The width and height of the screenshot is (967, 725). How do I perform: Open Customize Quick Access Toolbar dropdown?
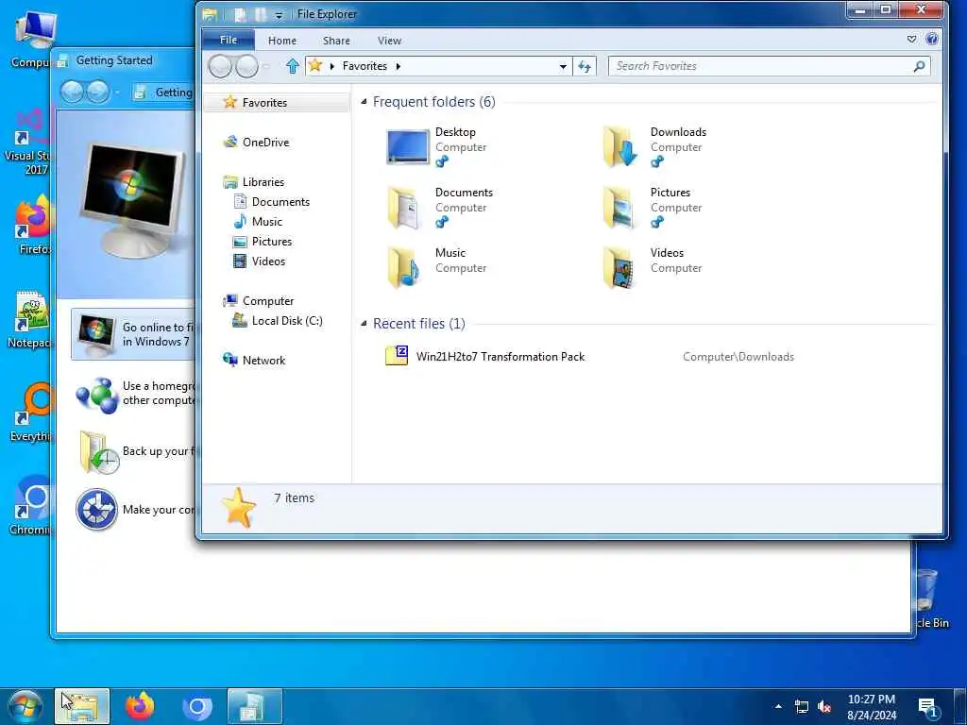click(279, 15)
